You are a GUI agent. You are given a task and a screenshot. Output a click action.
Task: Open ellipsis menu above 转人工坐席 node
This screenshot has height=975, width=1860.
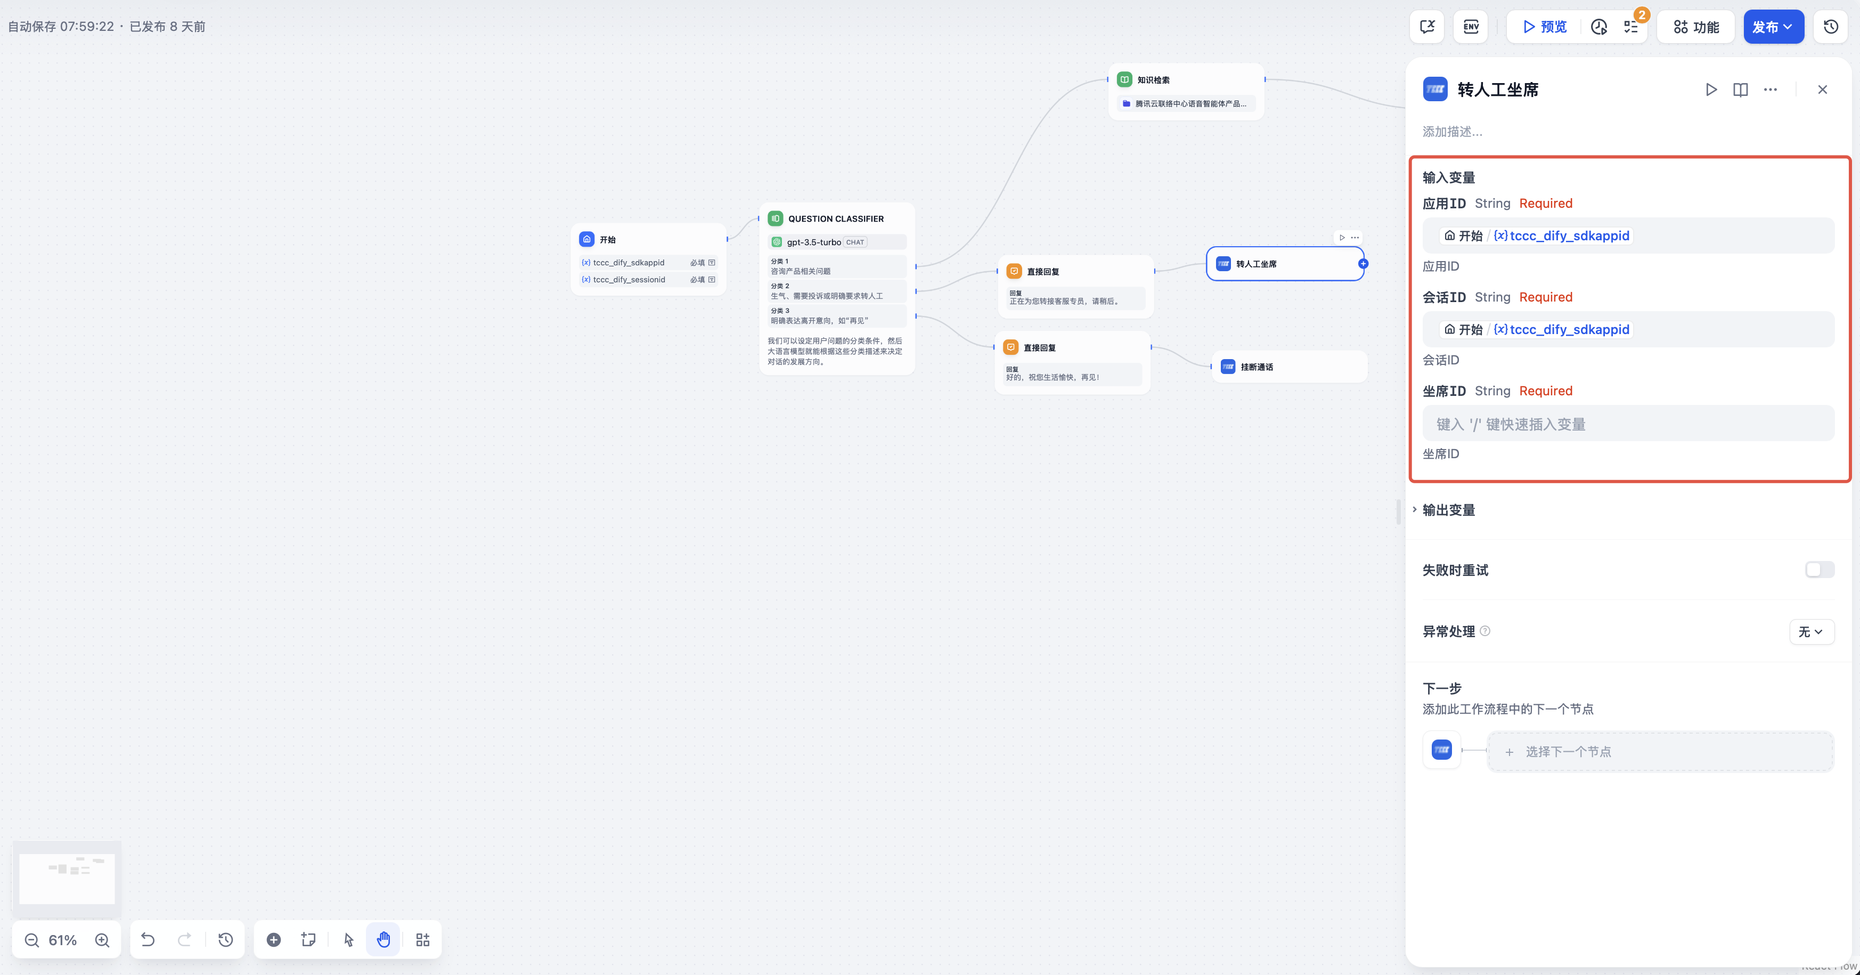point(1355,238)
